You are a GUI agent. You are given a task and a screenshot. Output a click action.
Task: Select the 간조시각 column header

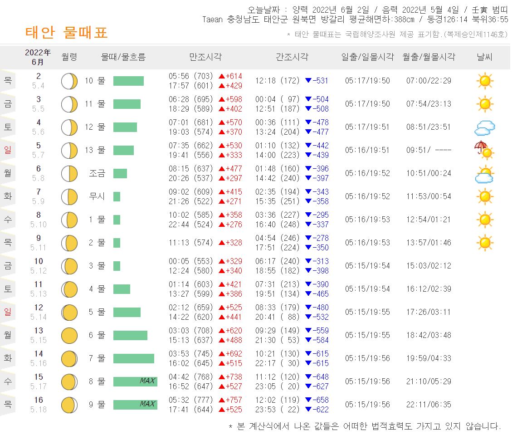pyautogui.click(x=292, y=56)
